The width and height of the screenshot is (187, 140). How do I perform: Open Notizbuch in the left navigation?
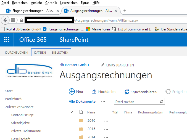point(13,99)
